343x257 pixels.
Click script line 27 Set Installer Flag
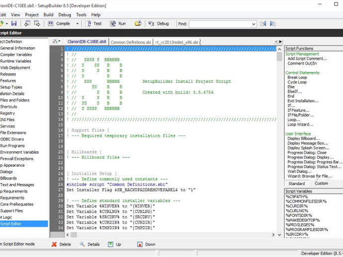(x=131, y=190)
